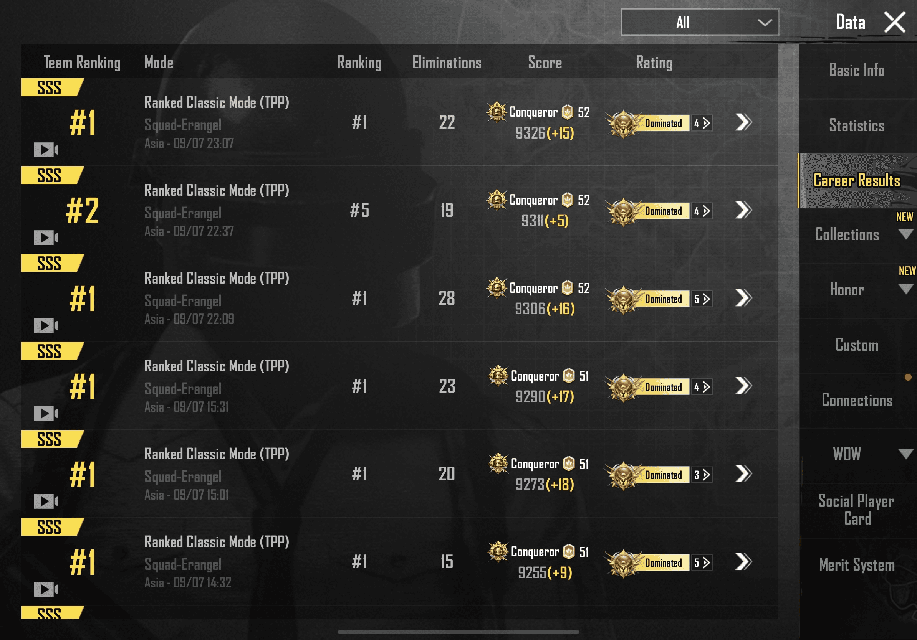Open the Basic Info tab
The width and height of the screenshot is (917, 640).
click(x=857, y=70)
